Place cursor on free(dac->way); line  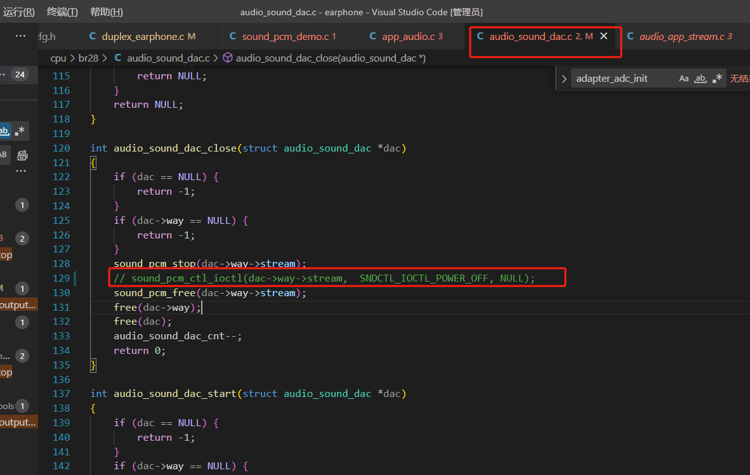click(157, 308)
